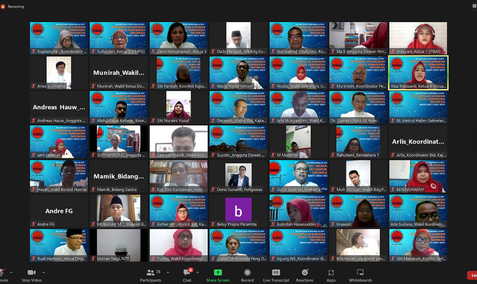This screenshot has width=477, height=284.
Task: Toggle the microphone mute button
Action: (2, 275)
